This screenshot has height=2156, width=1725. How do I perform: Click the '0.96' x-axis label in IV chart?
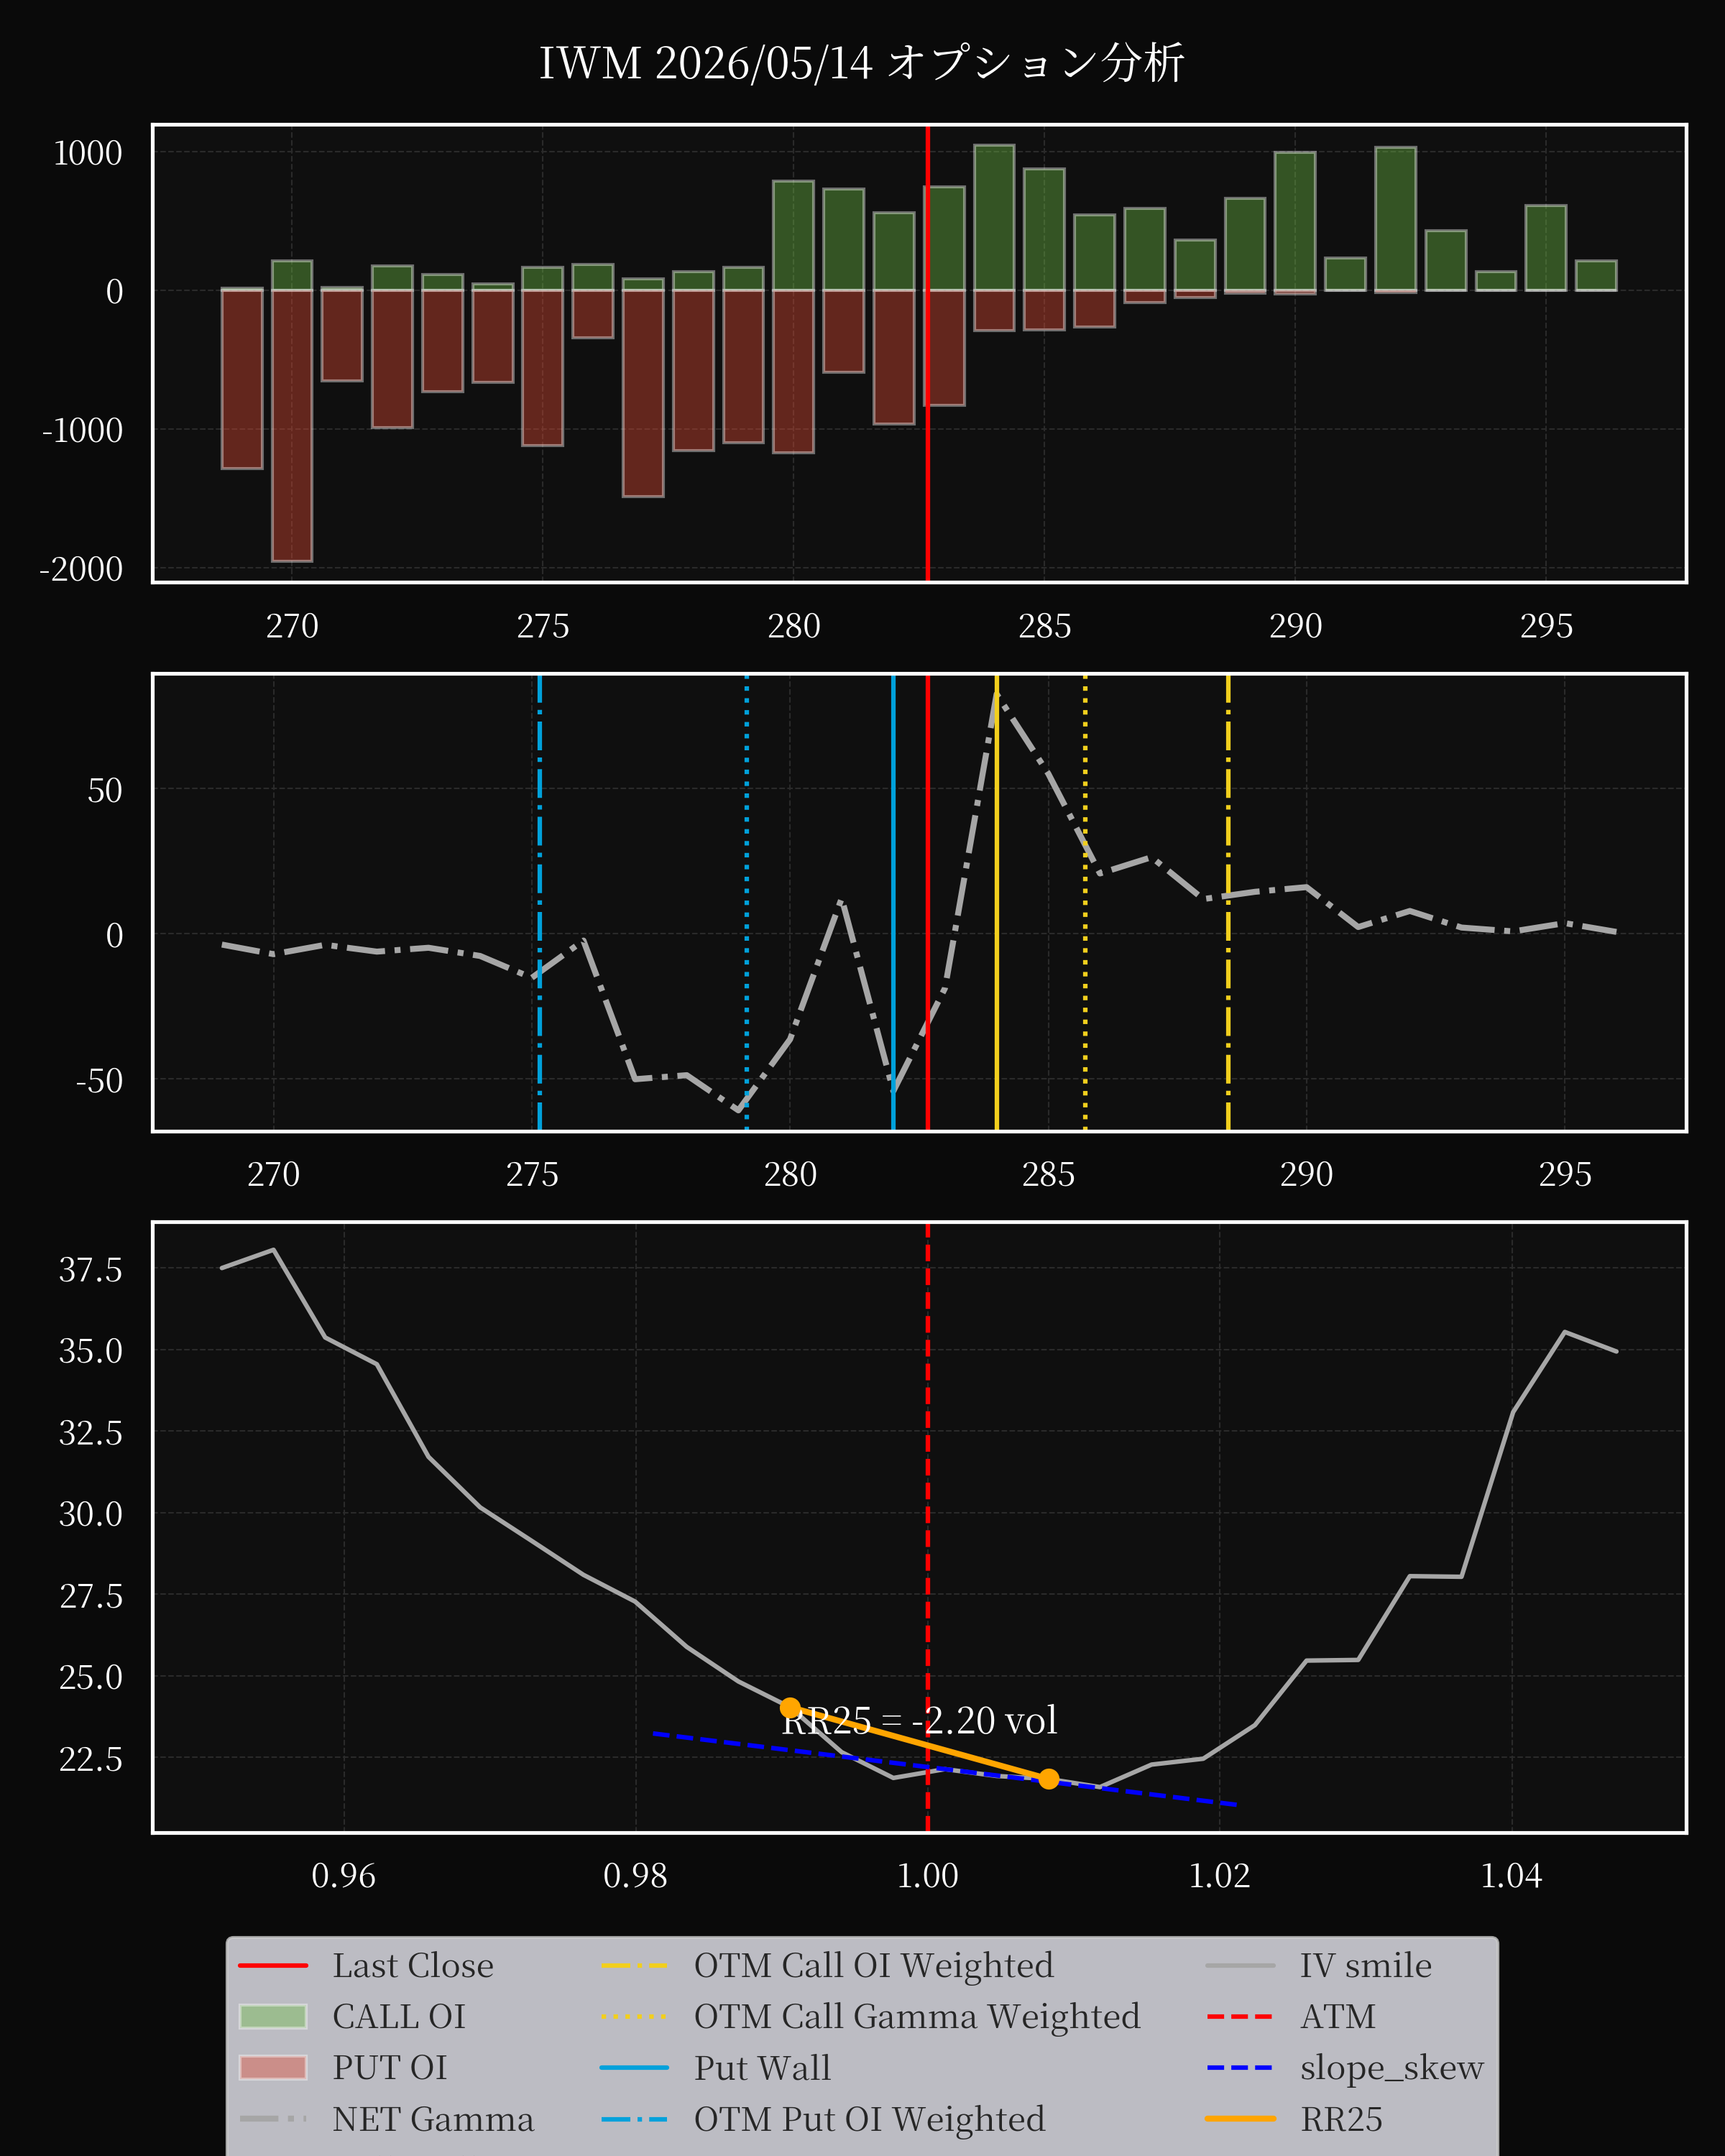(343, 1875)
